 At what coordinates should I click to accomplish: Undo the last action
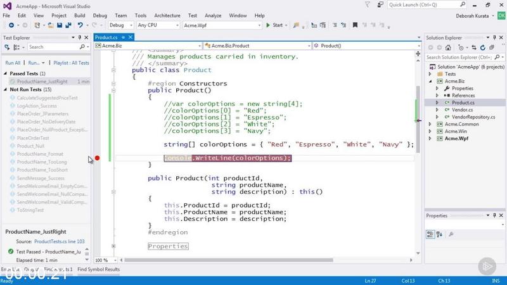tap(80, 25)
